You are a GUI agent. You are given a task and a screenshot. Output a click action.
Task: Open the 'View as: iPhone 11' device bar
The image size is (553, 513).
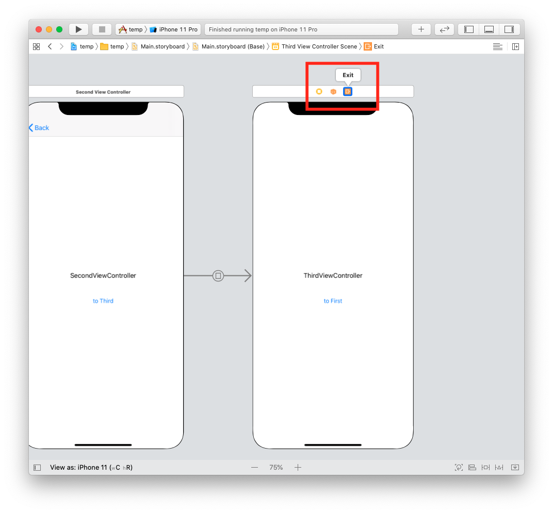click(91, 467)
